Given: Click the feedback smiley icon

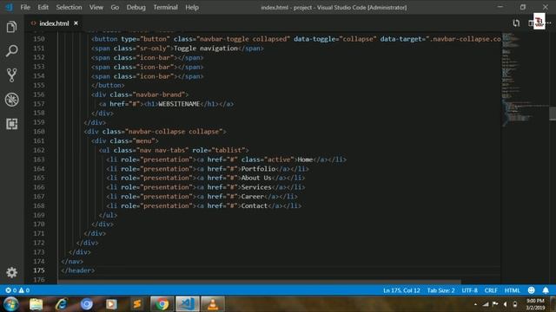Looking at the screenshot, I should tap(531, 290).
